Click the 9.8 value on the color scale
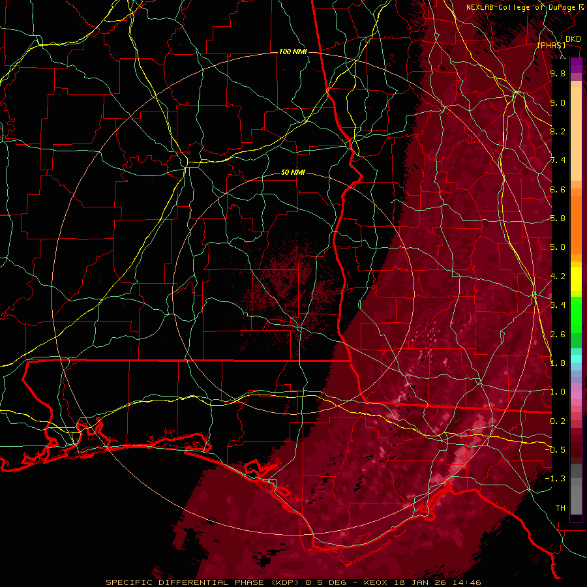Image resolution: width=587 pixels, height=587 pixels. [x=558, y=73]
